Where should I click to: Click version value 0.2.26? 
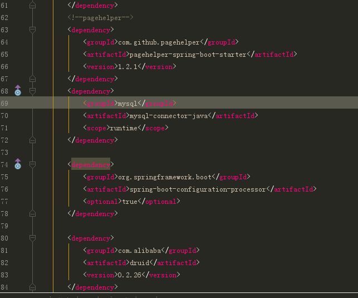(130, 275)
